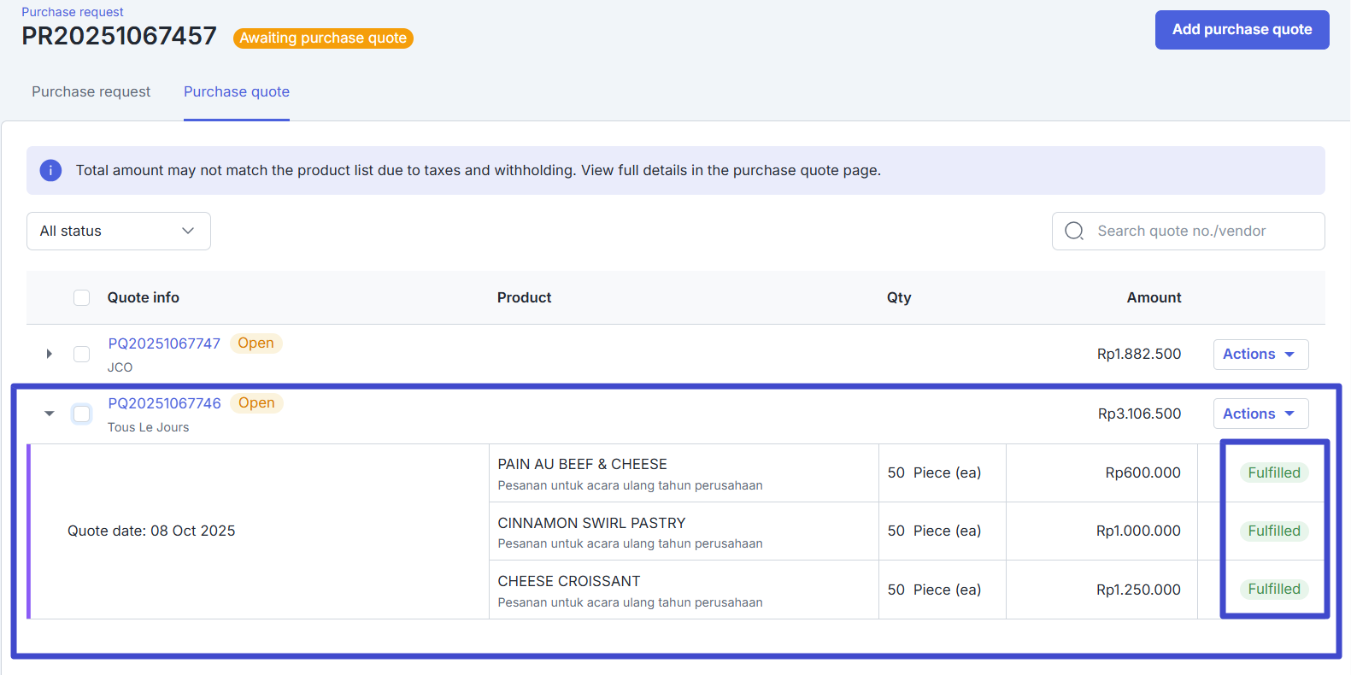Click the search quote no./vendor field

pos(1201,231)
